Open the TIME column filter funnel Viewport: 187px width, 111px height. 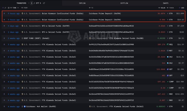point(11,8)
